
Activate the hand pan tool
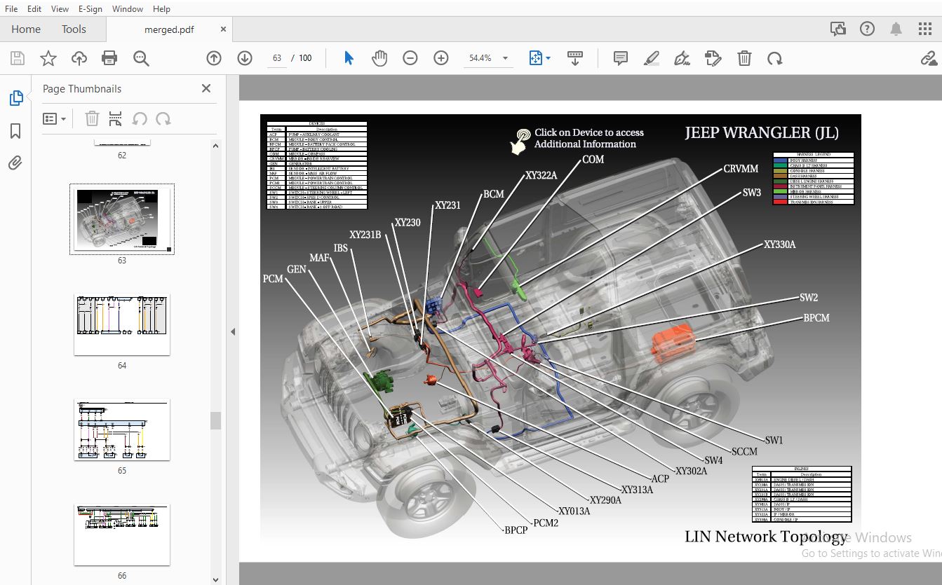(379, 58)
